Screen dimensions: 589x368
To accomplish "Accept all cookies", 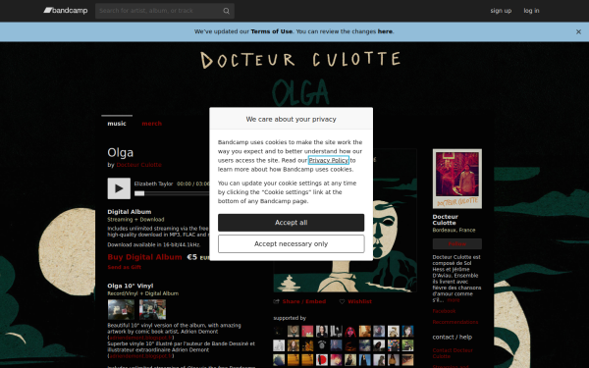I will (x=292, y=223).
